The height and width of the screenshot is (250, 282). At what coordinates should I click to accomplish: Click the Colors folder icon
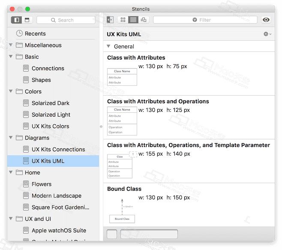click(19, 91)
